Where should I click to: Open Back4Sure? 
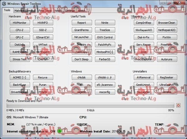pyautogui.click(x=20, y=85)
